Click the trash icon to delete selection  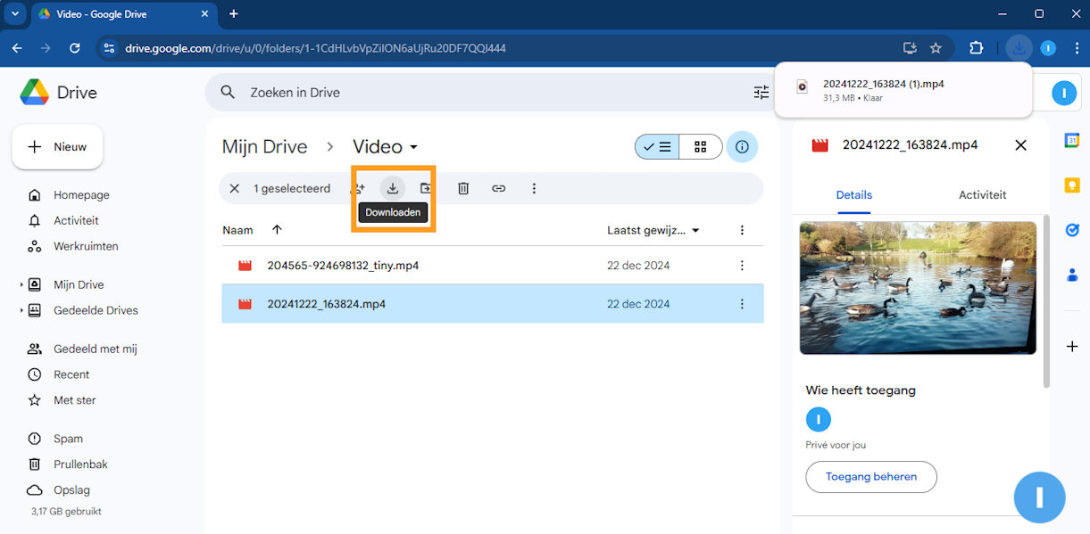tap(463, 188)
